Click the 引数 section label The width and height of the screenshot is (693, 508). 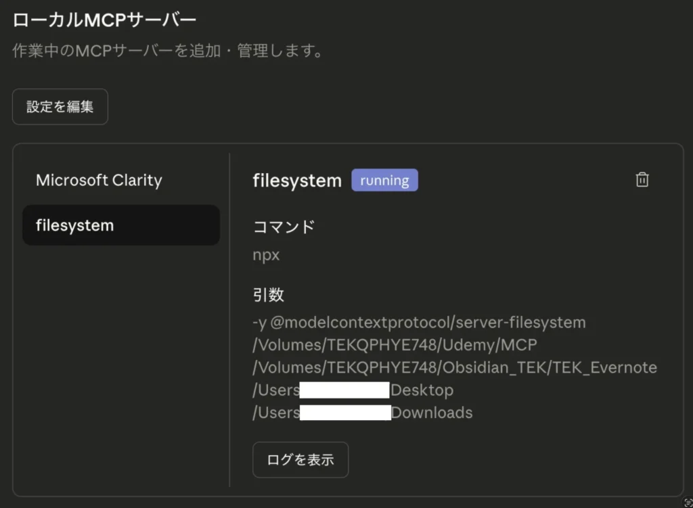tap(269, 294)
